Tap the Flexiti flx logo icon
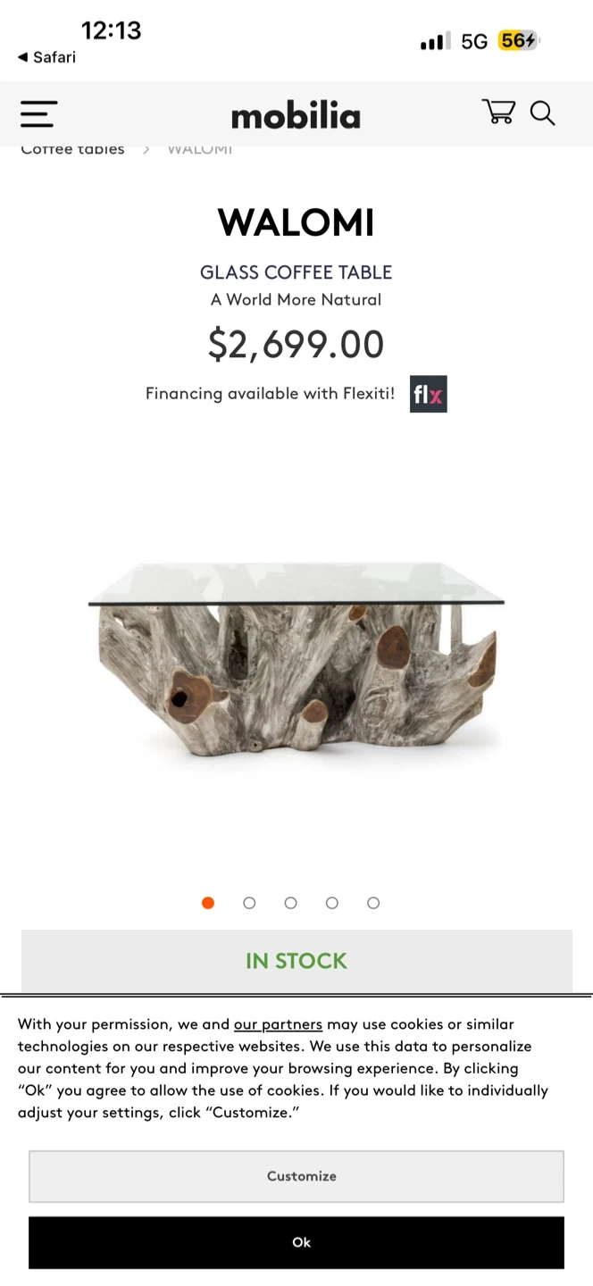 pos(428,394)
